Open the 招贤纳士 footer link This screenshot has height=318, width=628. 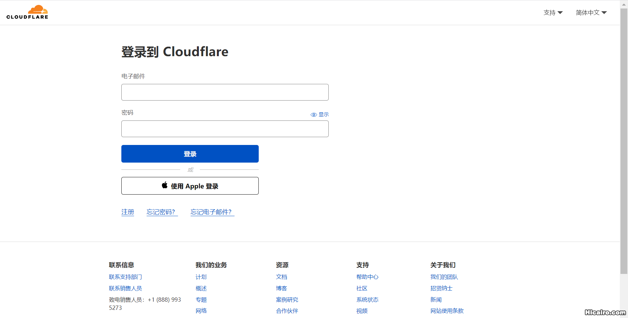tap(441, 288)
